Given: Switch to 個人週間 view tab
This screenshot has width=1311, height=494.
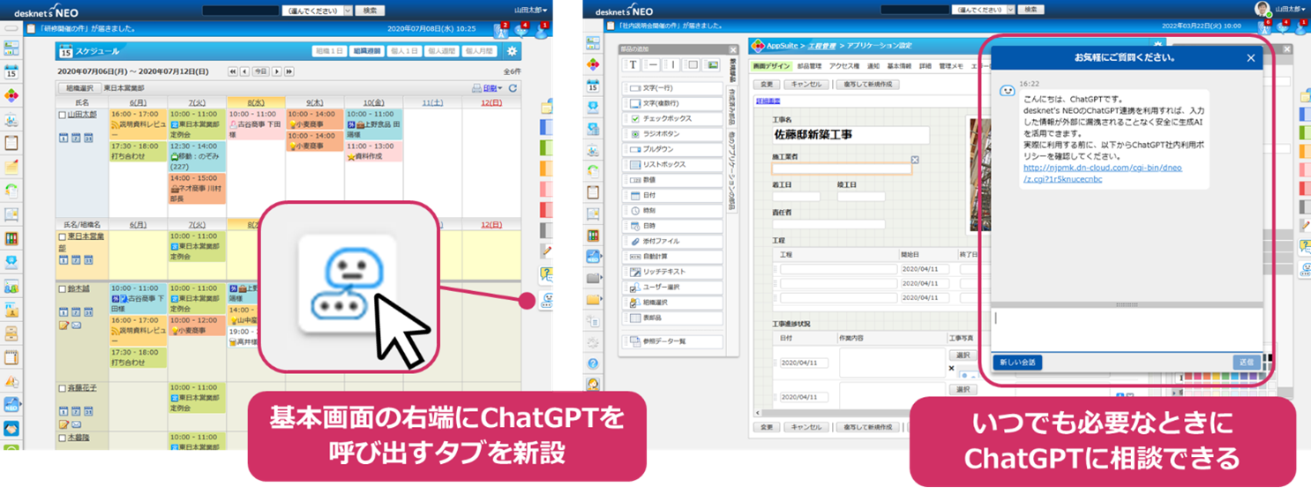Looking at the screenshot, I should coord(441,51).
